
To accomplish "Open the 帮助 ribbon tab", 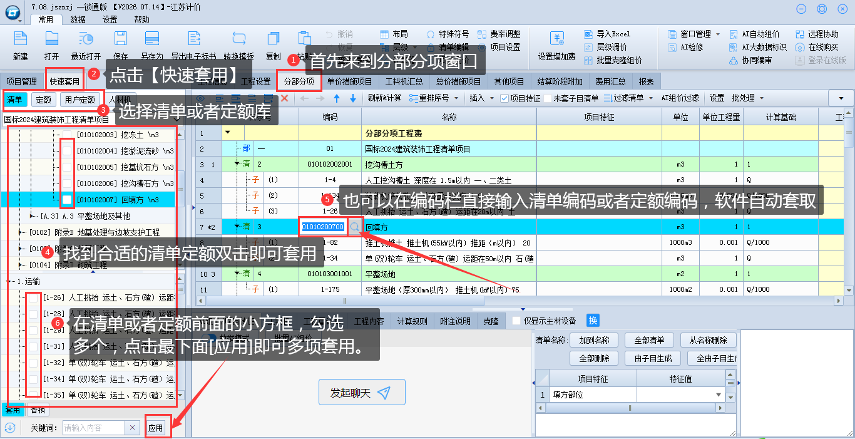I will coord(141,19).
